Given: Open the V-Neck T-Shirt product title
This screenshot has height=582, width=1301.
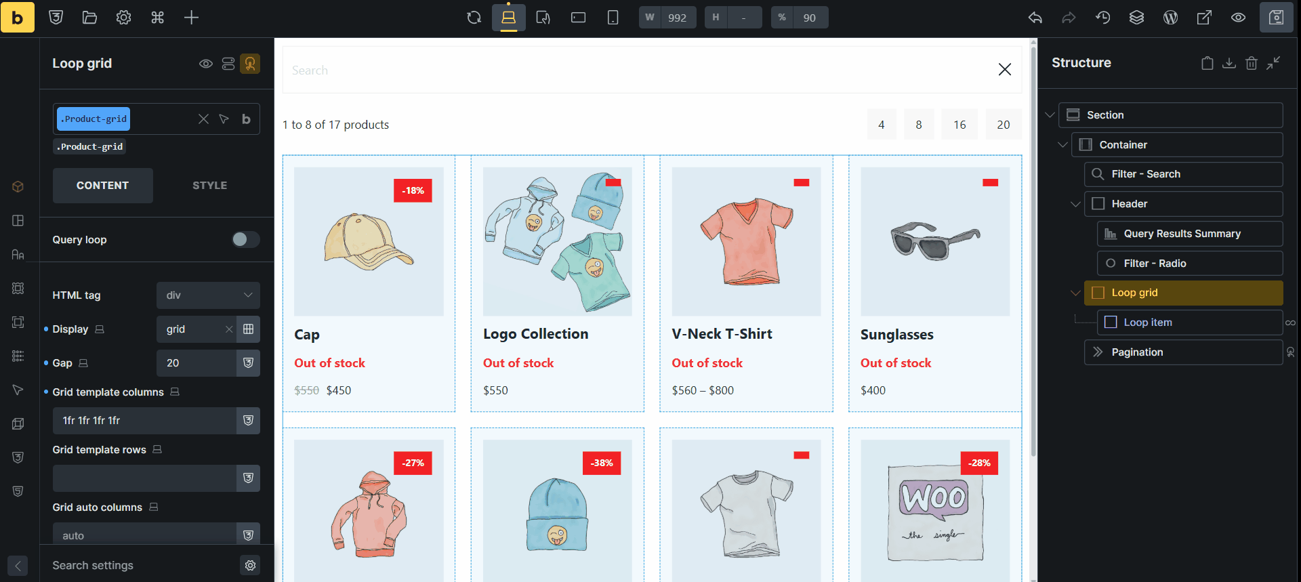Looking at the screenshot, I should click(722, 334).
